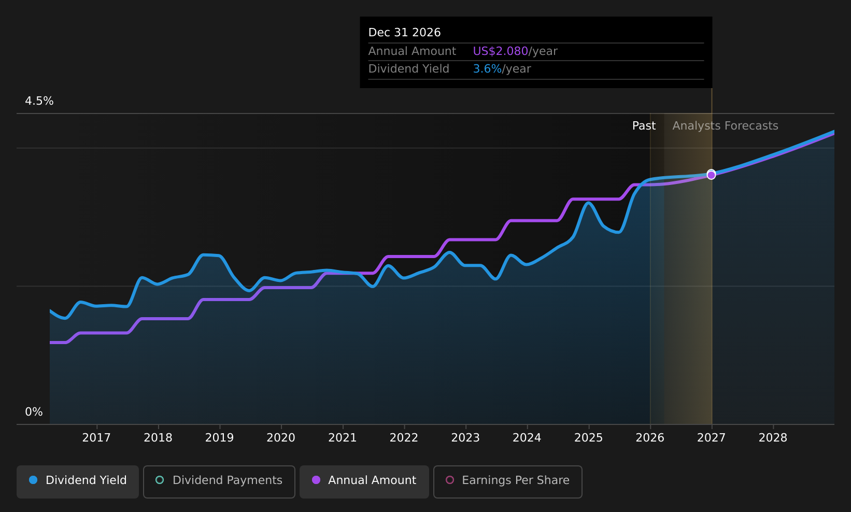Click the 2023 x-axis label
Image resolution: width=851 pixels, height=512 pixels.
pos(465,438)
